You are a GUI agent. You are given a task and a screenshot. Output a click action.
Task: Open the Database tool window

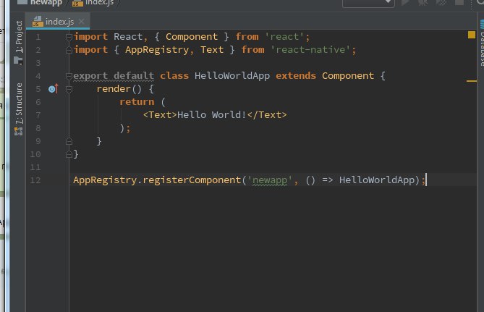click(x=482, y=43)
